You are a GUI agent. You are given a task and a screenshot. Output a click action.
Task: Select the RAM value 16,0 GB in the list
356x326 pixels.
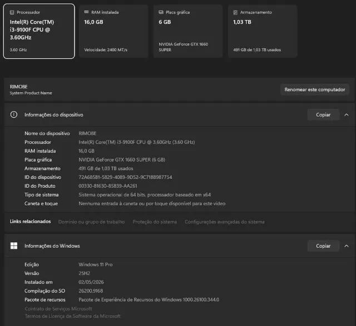(x=87, y=151)
